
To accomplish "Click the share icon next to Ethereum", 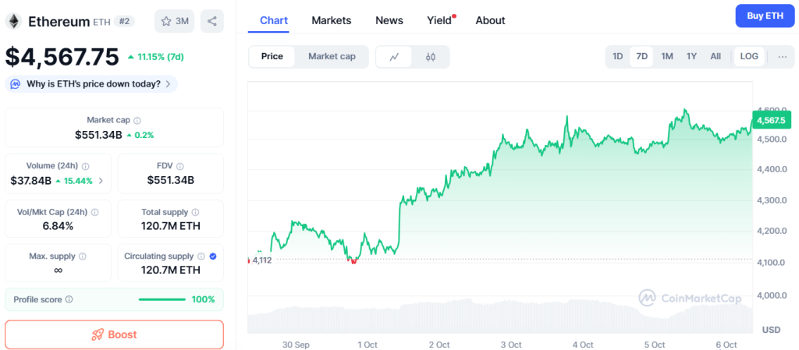I will coord(212,21).
